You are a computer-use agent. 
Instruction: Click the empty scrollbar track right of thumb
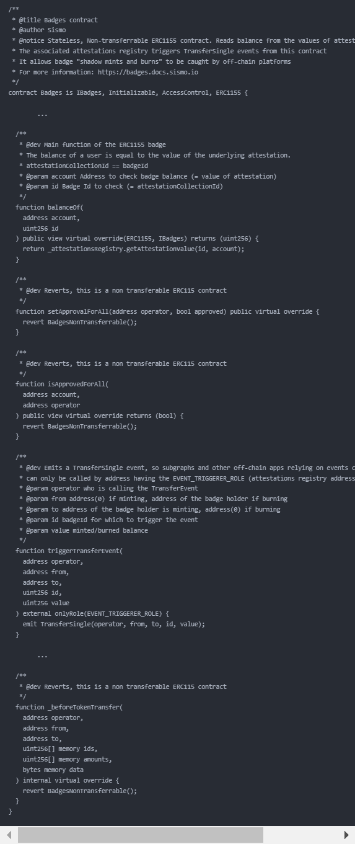301,835
